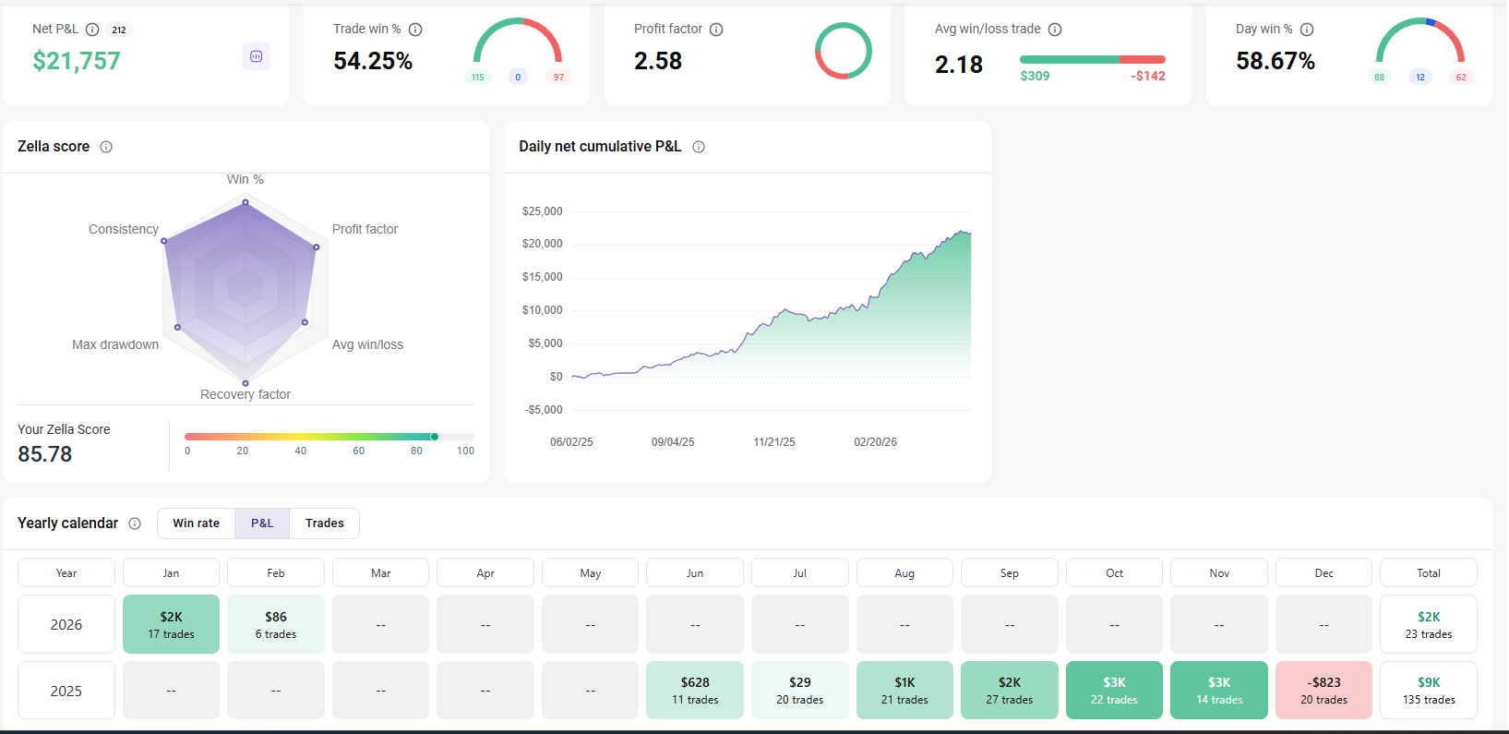Click the 2025 total cell with 135 trades
The image size is (1509, 734).
1429,691
